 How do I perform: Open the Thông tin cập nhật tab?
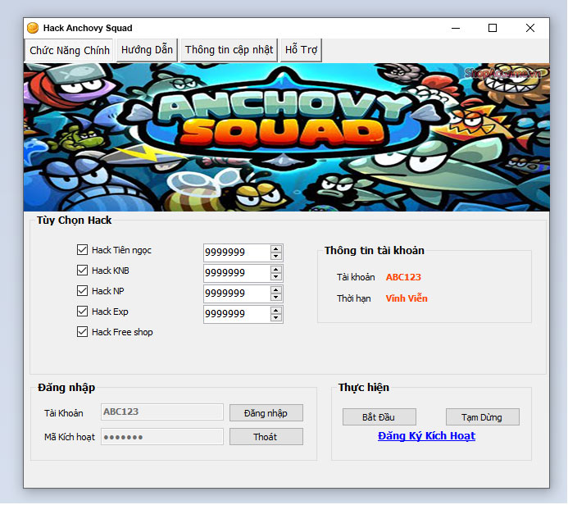point(229,50)
